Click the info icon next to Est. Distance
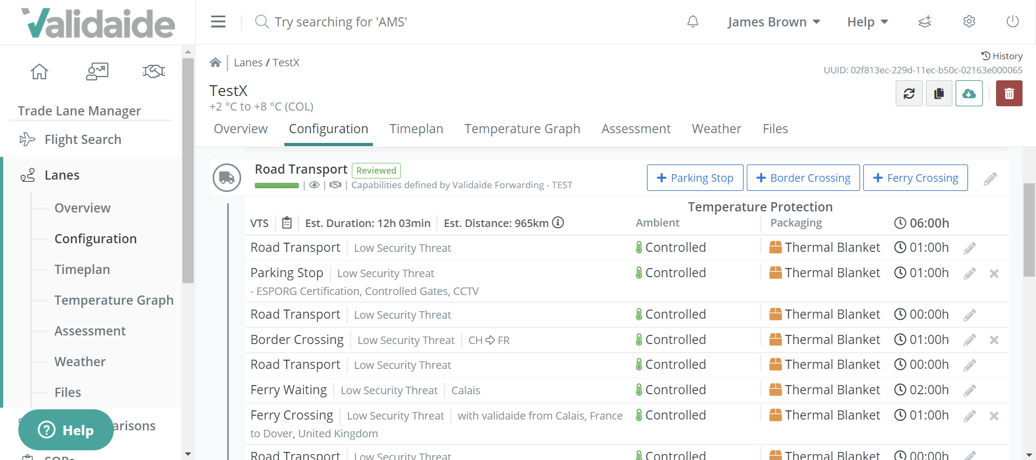1036x460 pixels. 558,223
